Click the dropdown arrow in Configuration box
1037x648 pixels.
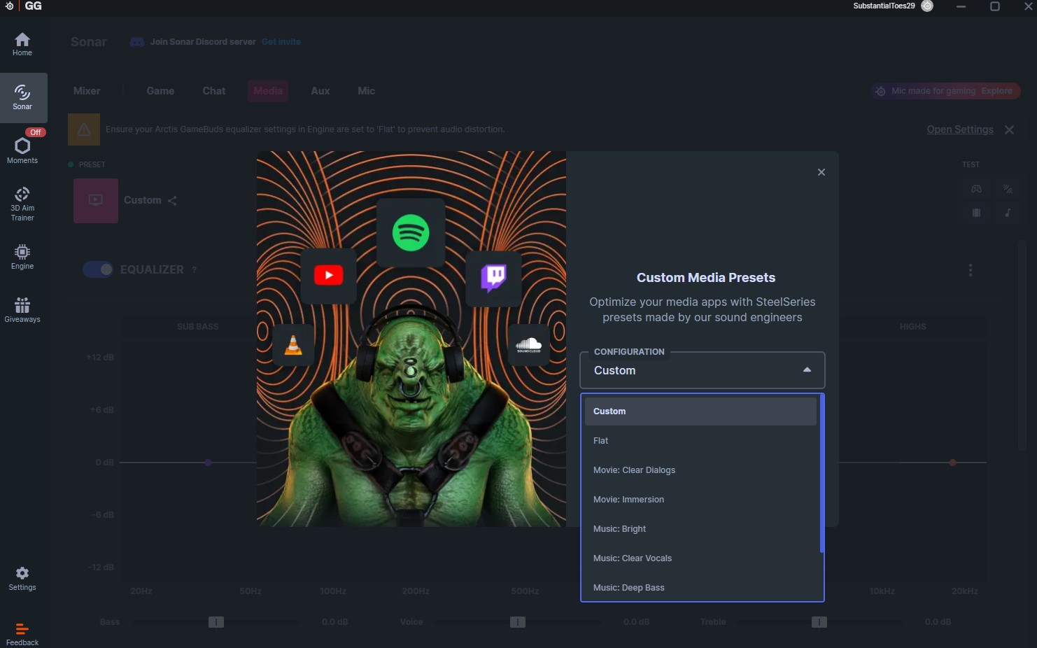(807, 369)
